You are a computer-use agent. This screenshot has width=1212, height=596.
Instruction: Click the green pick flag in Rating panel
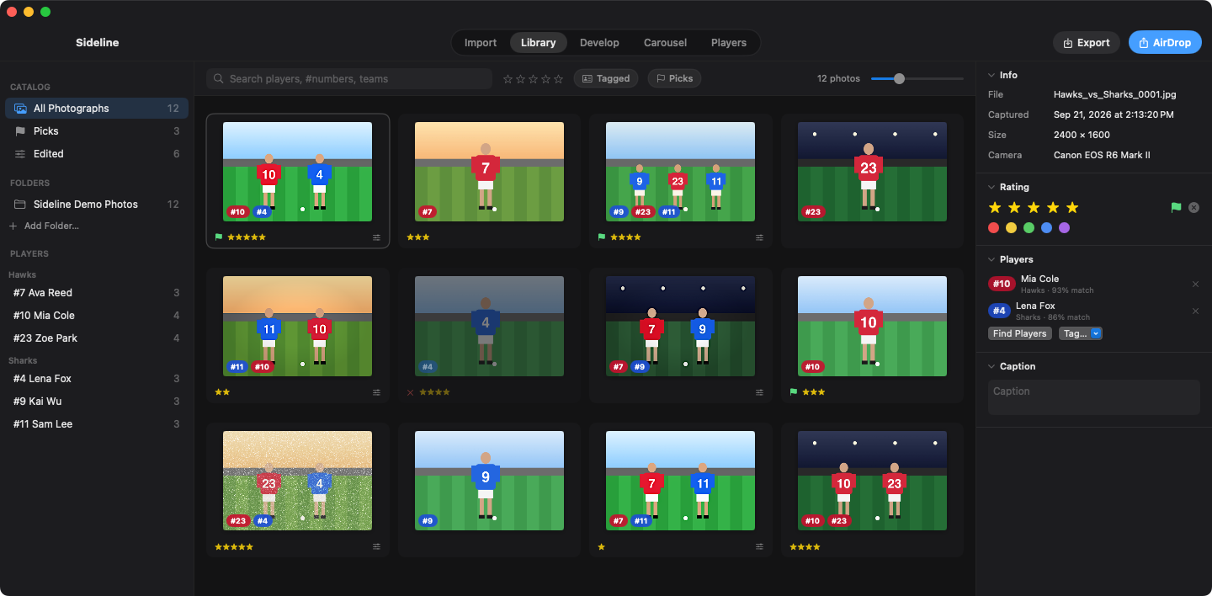[x=1176, y=207]
